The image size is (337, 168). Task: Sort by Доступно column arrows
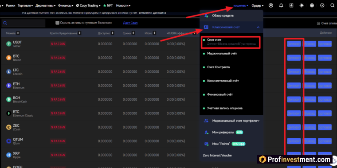click(x=112, y=33)
